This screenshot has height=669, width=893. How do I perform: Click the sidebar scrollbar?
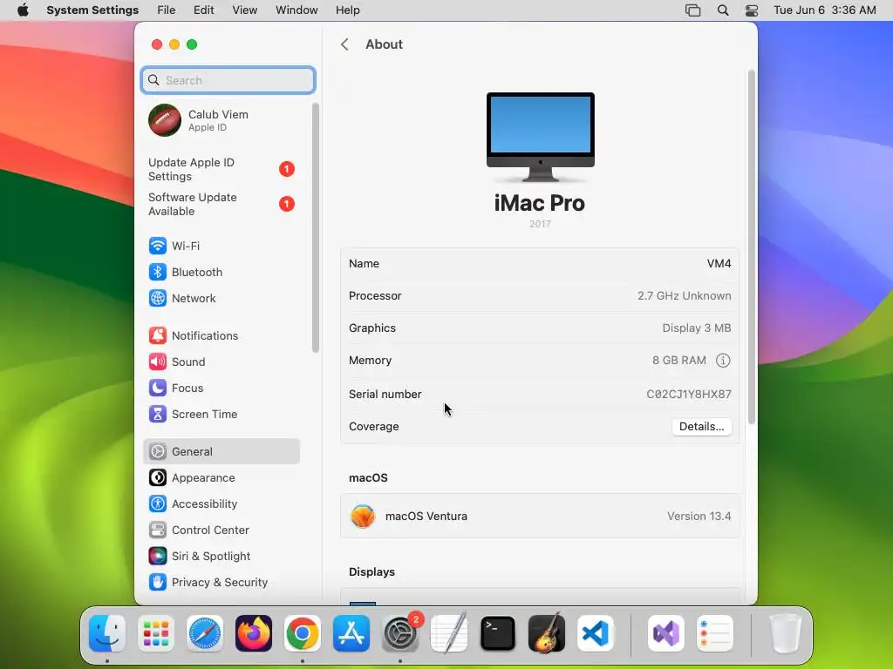tap(315, 227)
